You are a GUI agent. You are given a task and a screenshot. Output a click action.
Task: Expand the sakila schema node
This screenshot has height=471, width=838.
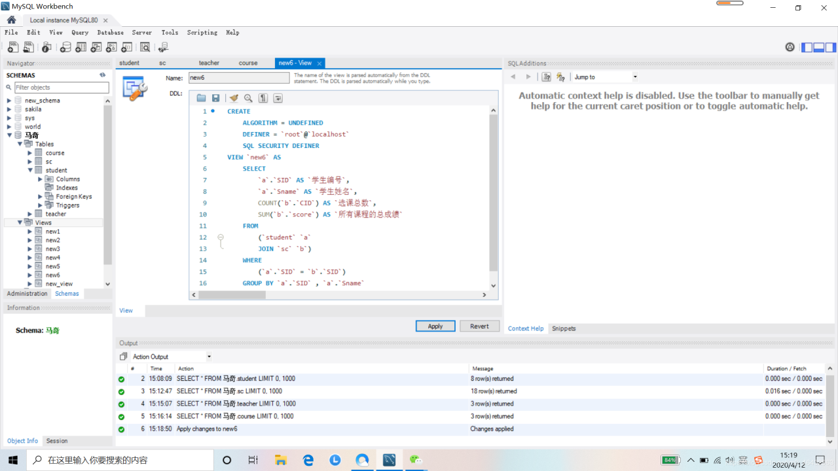9,109
